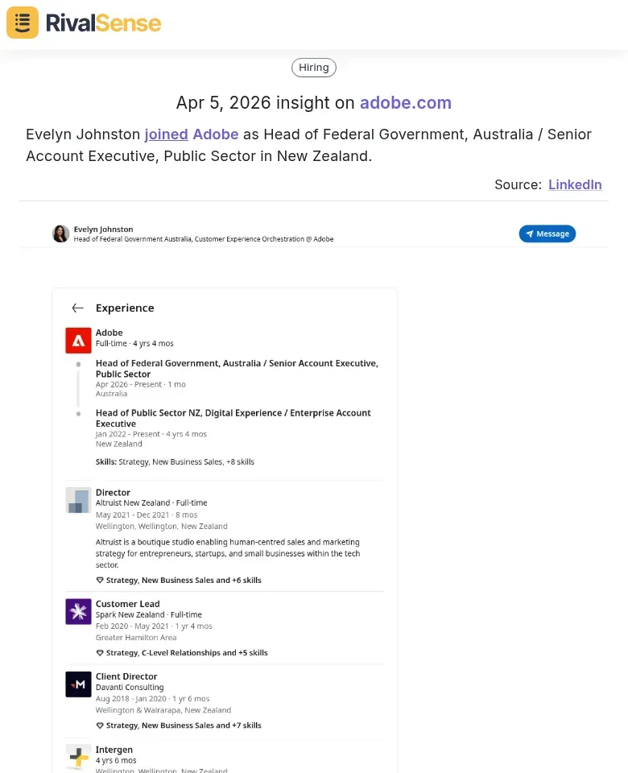The image size is (628, 773).
Task: Click the Davanti Consulting logo
Action: tap(78, 684)
